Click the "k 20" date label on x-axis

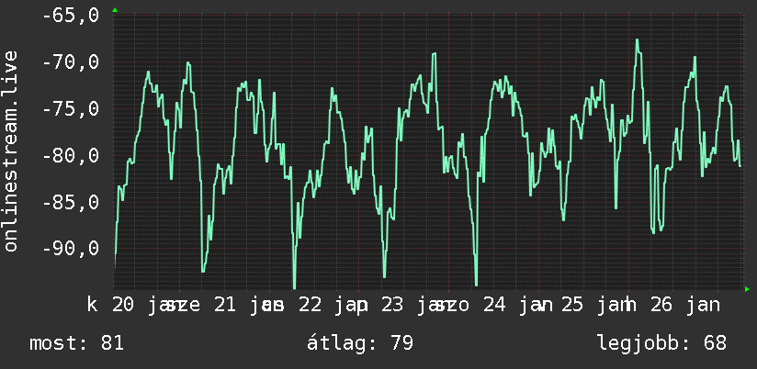(x=110, y=306)
